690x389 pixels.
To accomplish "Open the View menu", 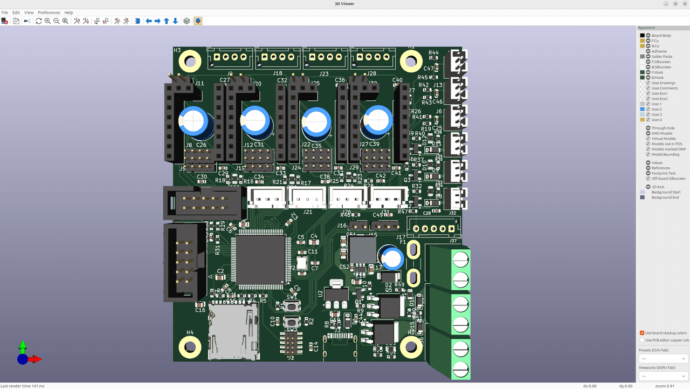I will click(x=29, y=12).
